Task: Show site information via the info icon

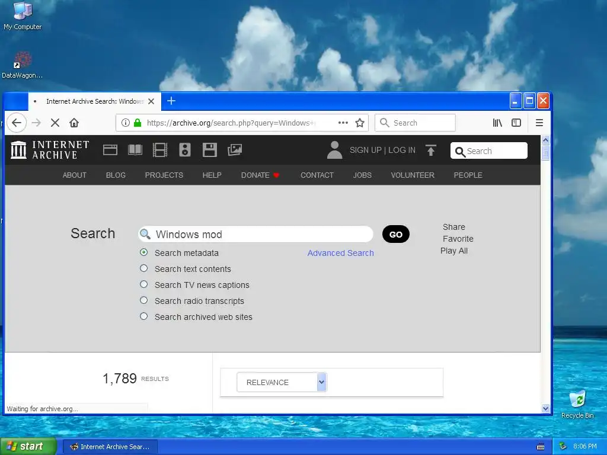Action: point(126,123)
